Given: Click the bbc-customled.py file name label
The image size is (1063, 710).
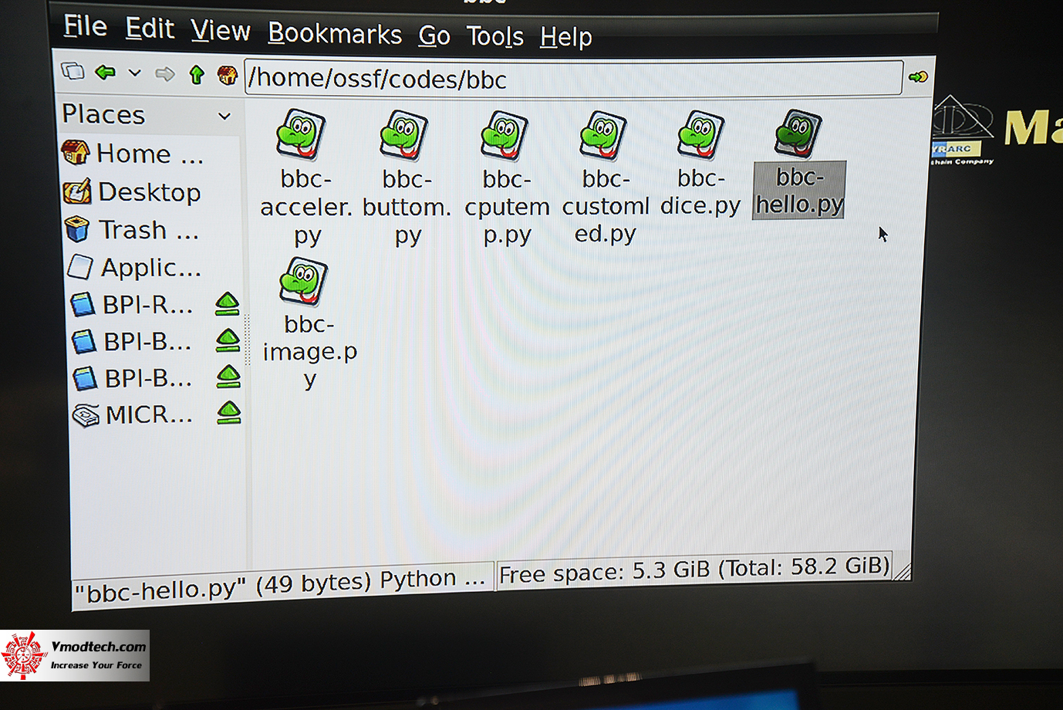Looking at the screenshot, I should [606, 206].
